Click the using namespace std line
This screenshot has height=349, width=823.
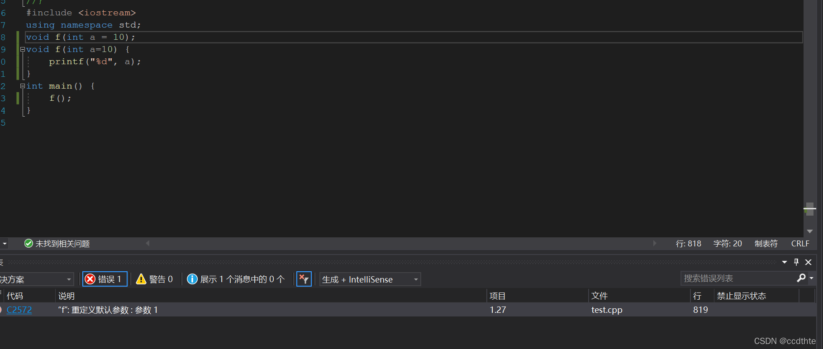[x=83, y=25]
